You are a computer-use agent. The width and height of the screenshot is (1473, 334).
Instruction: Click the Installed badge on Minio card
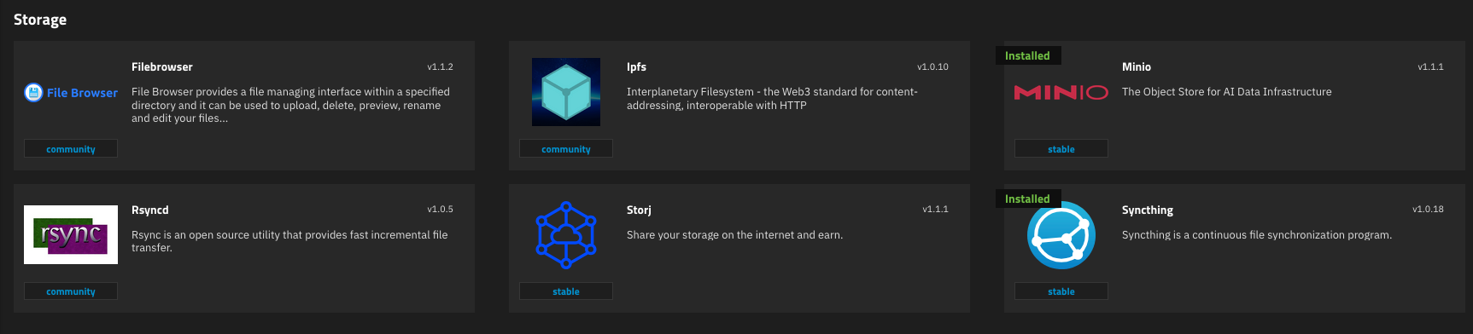(x=1028, y=55)
